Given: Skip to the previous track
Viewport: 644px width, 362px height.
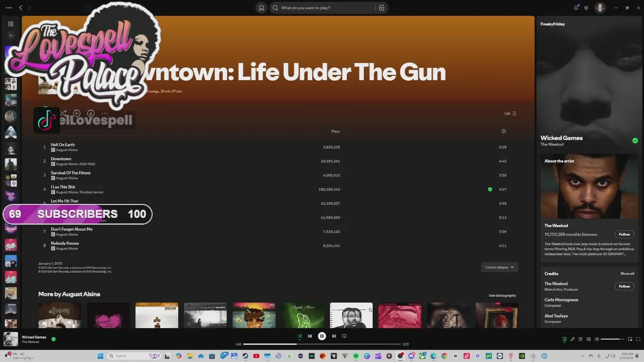Looking at the screenshot, I should [x=310, y=336].
